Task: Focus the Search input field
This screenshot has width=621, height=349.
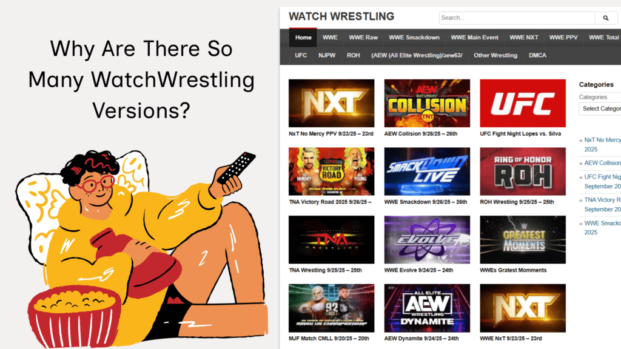Action: tap(517, 18)
